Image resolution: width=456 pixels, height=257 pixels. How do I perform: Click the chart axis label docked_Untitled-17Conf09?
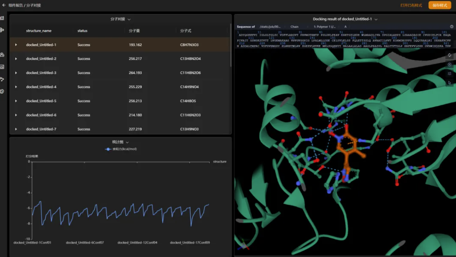[190, 243]
